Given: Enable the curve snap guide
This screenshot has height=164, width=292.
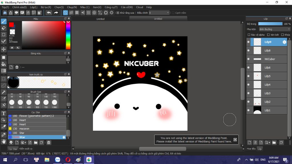Looking at the screenshot, I should [x=100, y=13].
